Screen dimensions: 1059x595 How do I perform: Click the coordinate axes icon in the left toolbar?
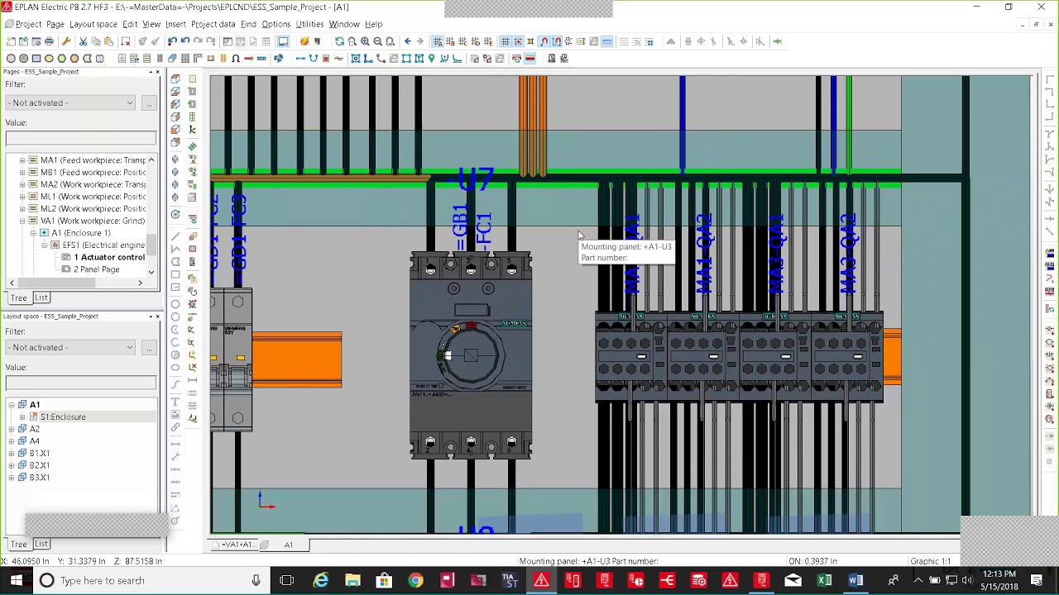coord(192,129)
